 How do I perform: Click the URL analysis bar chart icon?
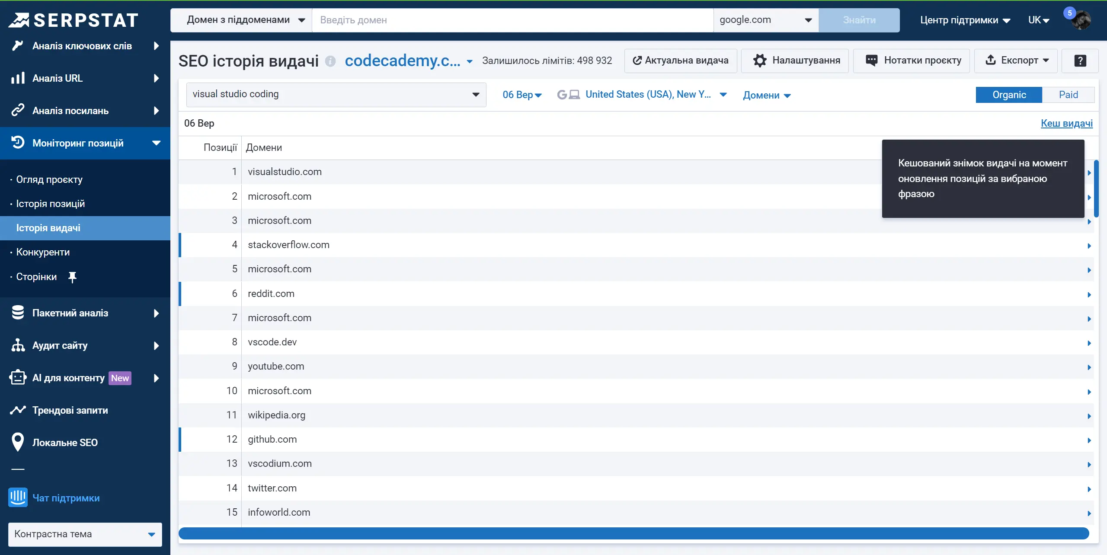(18, 78)
